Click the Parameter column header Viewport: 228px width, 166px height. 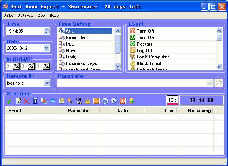82,111
